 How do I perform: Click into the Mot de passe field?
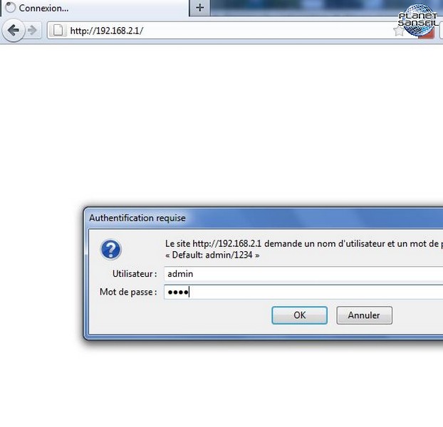pos(303,292)
